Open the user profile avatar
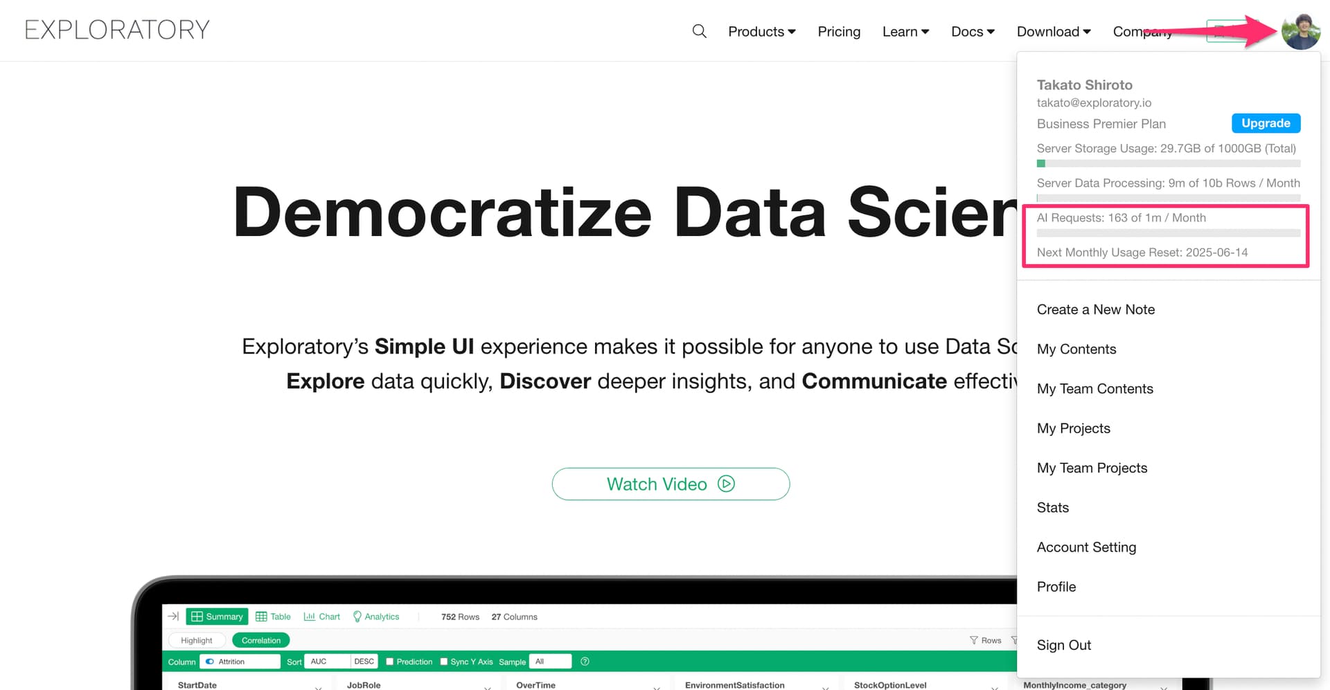Image resolution: width=1330 pixels, height=690 pixels. pyautogui.click(x=1300, y=32)
